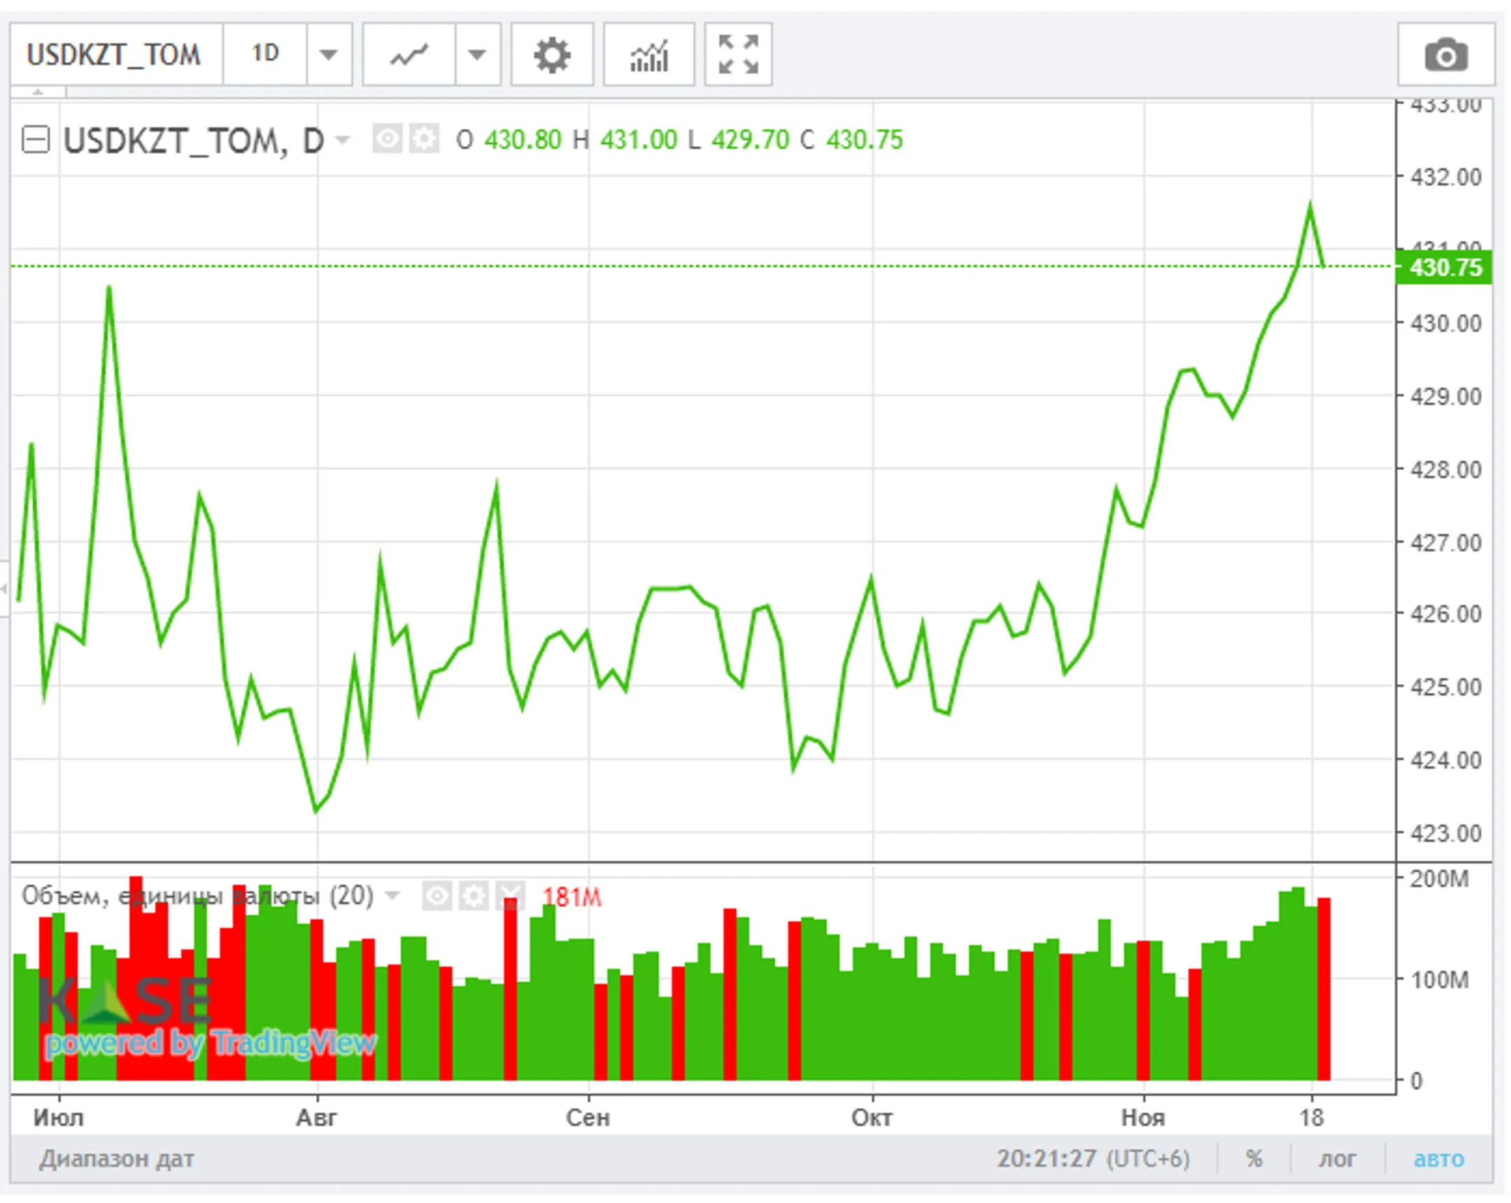The height and width of the screenshot is (1203, 1511).
Task: Click the camera snapshot icon
Action: 1445,55
